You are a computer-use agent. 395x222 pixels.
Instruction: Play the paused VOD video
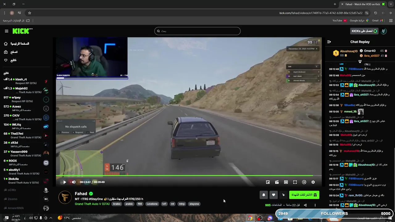[x=64, y=182]
